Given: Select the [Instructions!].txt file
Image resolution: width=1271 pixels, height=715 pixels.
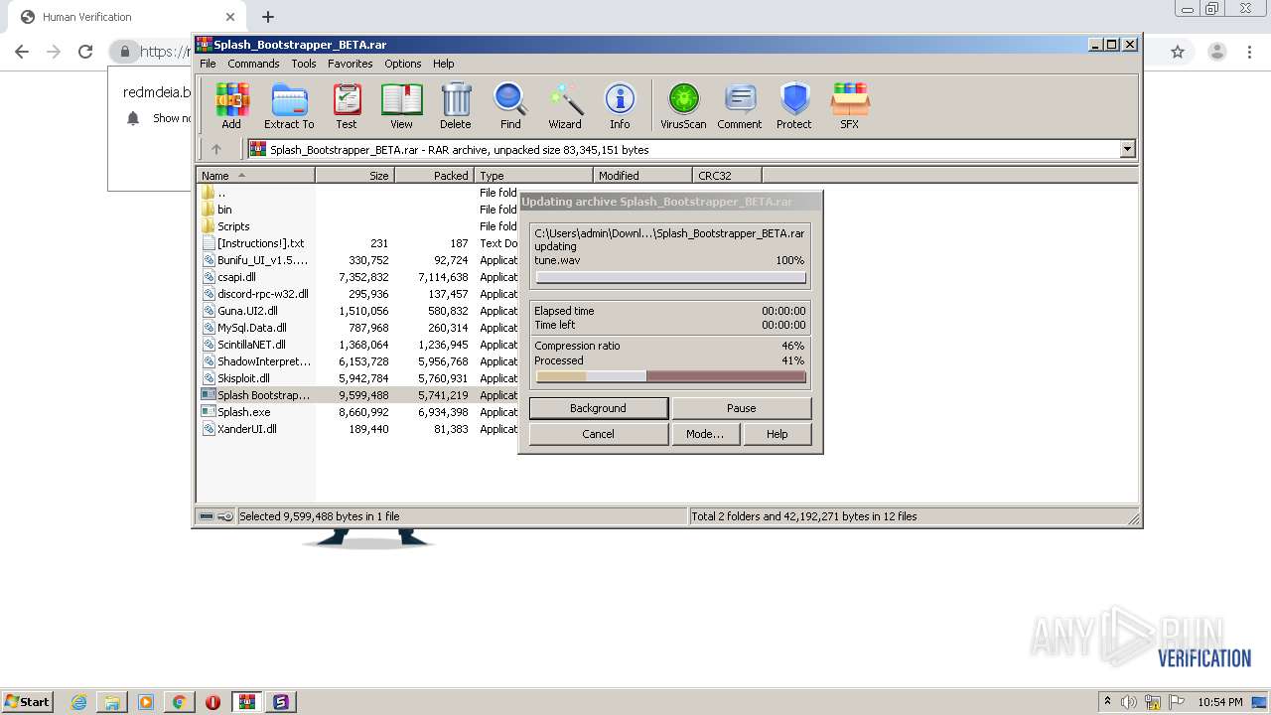Looking at the screenshot, I should click(x=260, y=243).
